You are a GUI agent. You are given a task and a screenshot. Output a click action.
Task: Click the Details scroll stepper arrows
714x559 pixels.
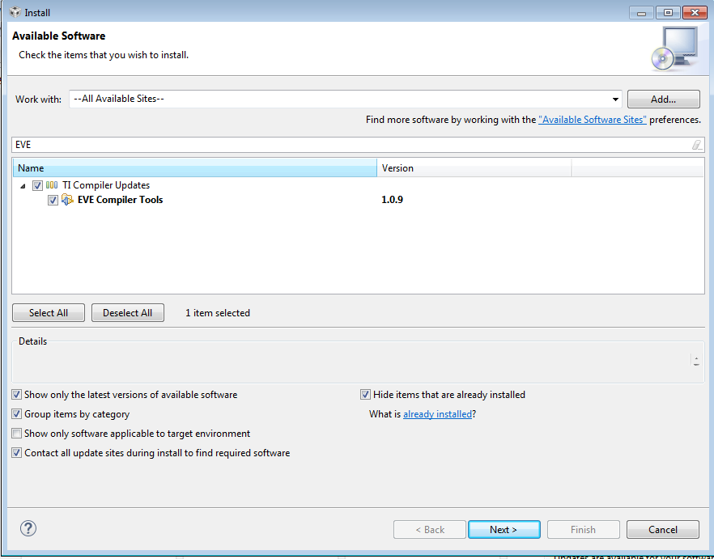tap(696, 361)
